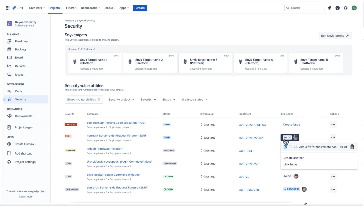Click Snyk Target name 3 card icon
Screen dimensions: 364x206
coord(185,62)
